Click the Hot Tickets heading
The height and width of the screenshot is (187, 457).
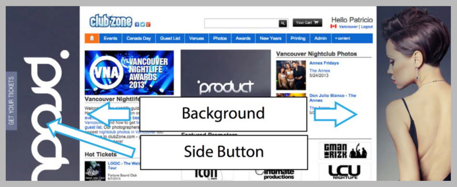tap(100, 154)
